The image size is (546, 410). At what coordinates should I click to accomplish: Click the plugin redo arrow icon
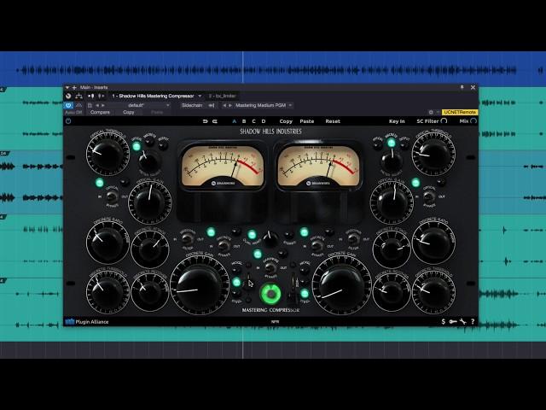(x=215, y=121)
